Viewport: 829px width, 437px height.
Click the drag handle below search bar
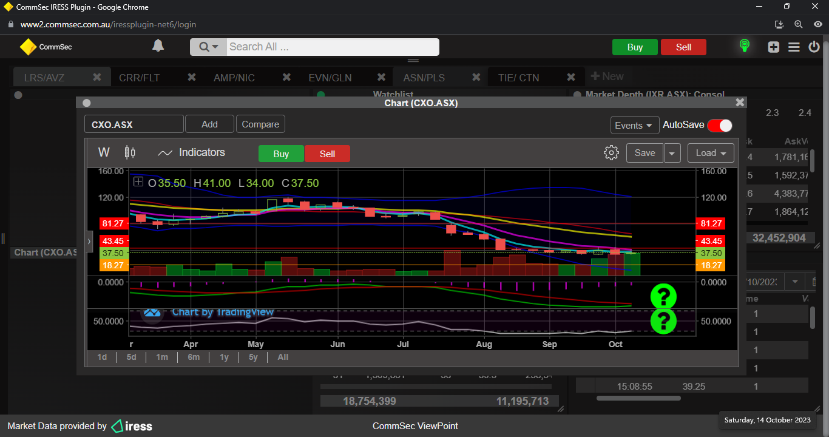click(x=413, y=61)
